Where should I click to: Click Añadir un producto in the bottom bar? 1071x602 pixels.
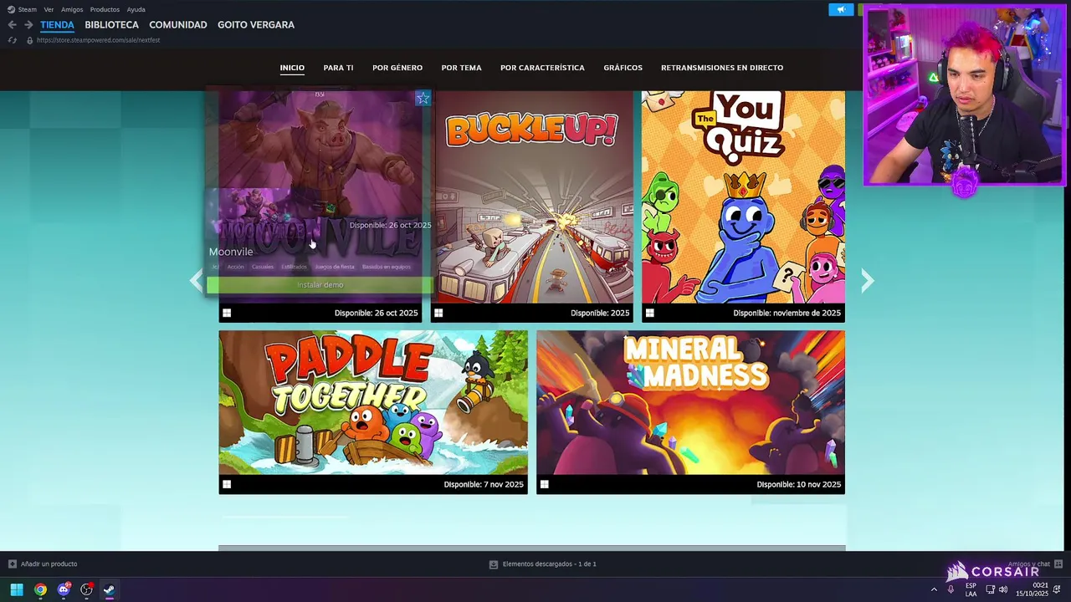[x=49, y=564]
